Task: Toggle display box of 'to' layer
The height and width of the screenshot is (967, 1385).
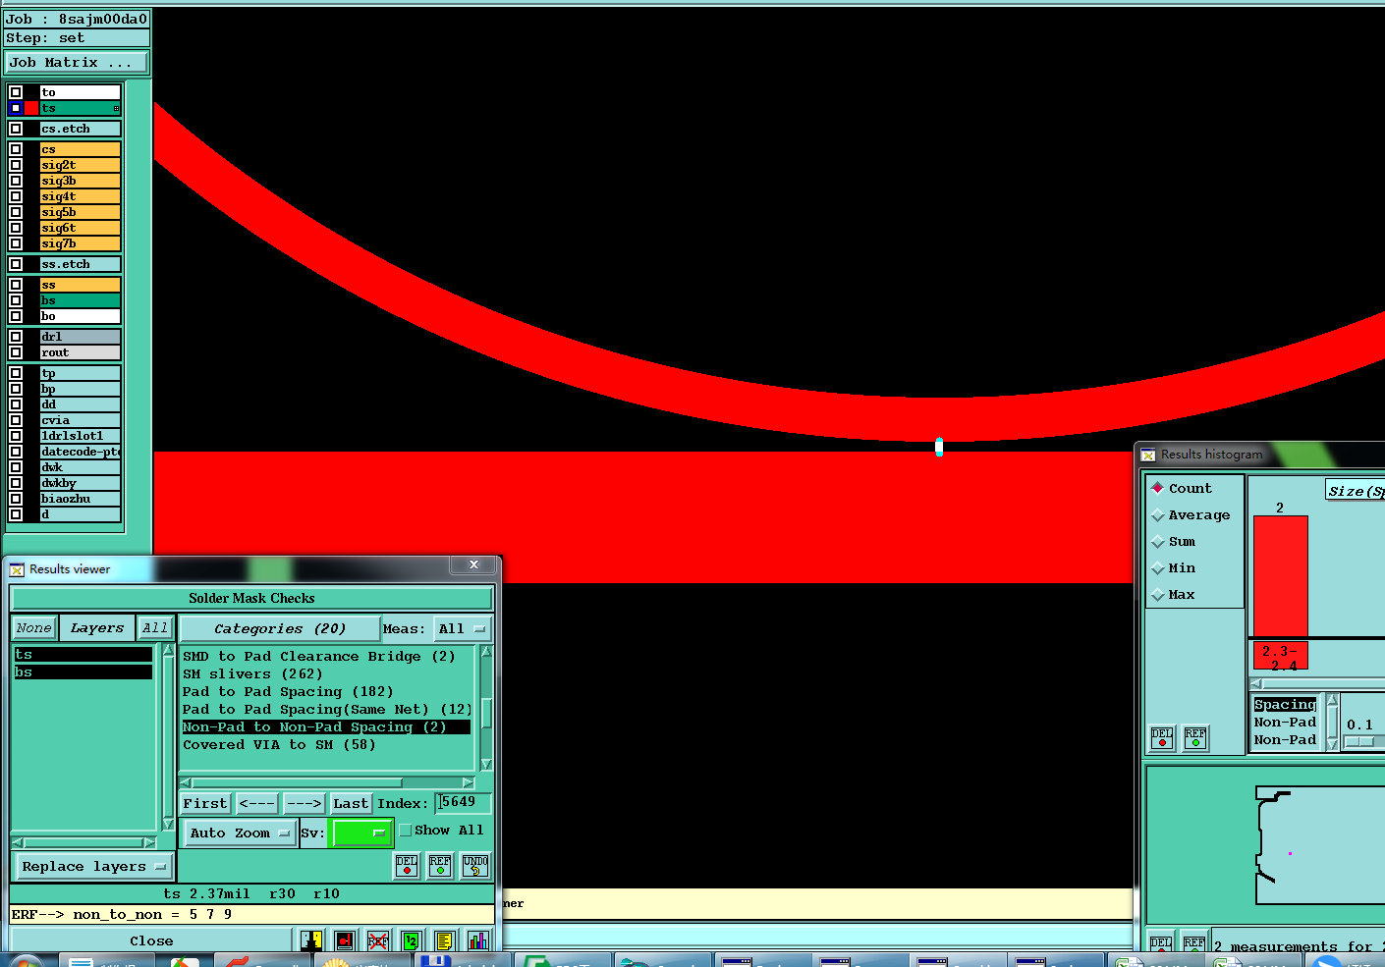Action: (16, 92)
